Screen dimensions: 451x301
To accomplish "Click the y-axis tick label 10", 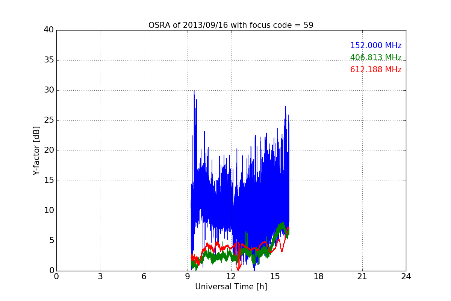I will click(48, 211).
